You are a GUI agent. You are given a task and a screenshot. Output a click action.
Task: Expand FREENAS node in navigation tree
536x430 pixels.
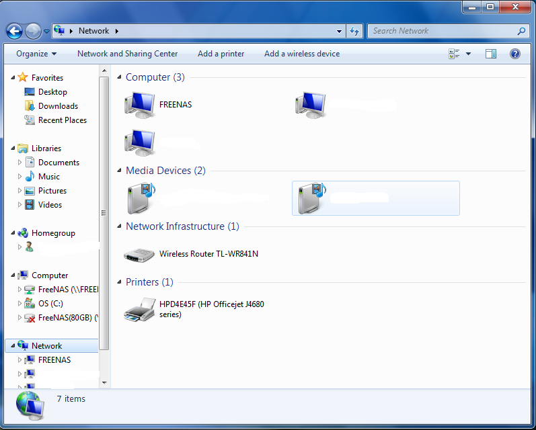click(20, 359)
